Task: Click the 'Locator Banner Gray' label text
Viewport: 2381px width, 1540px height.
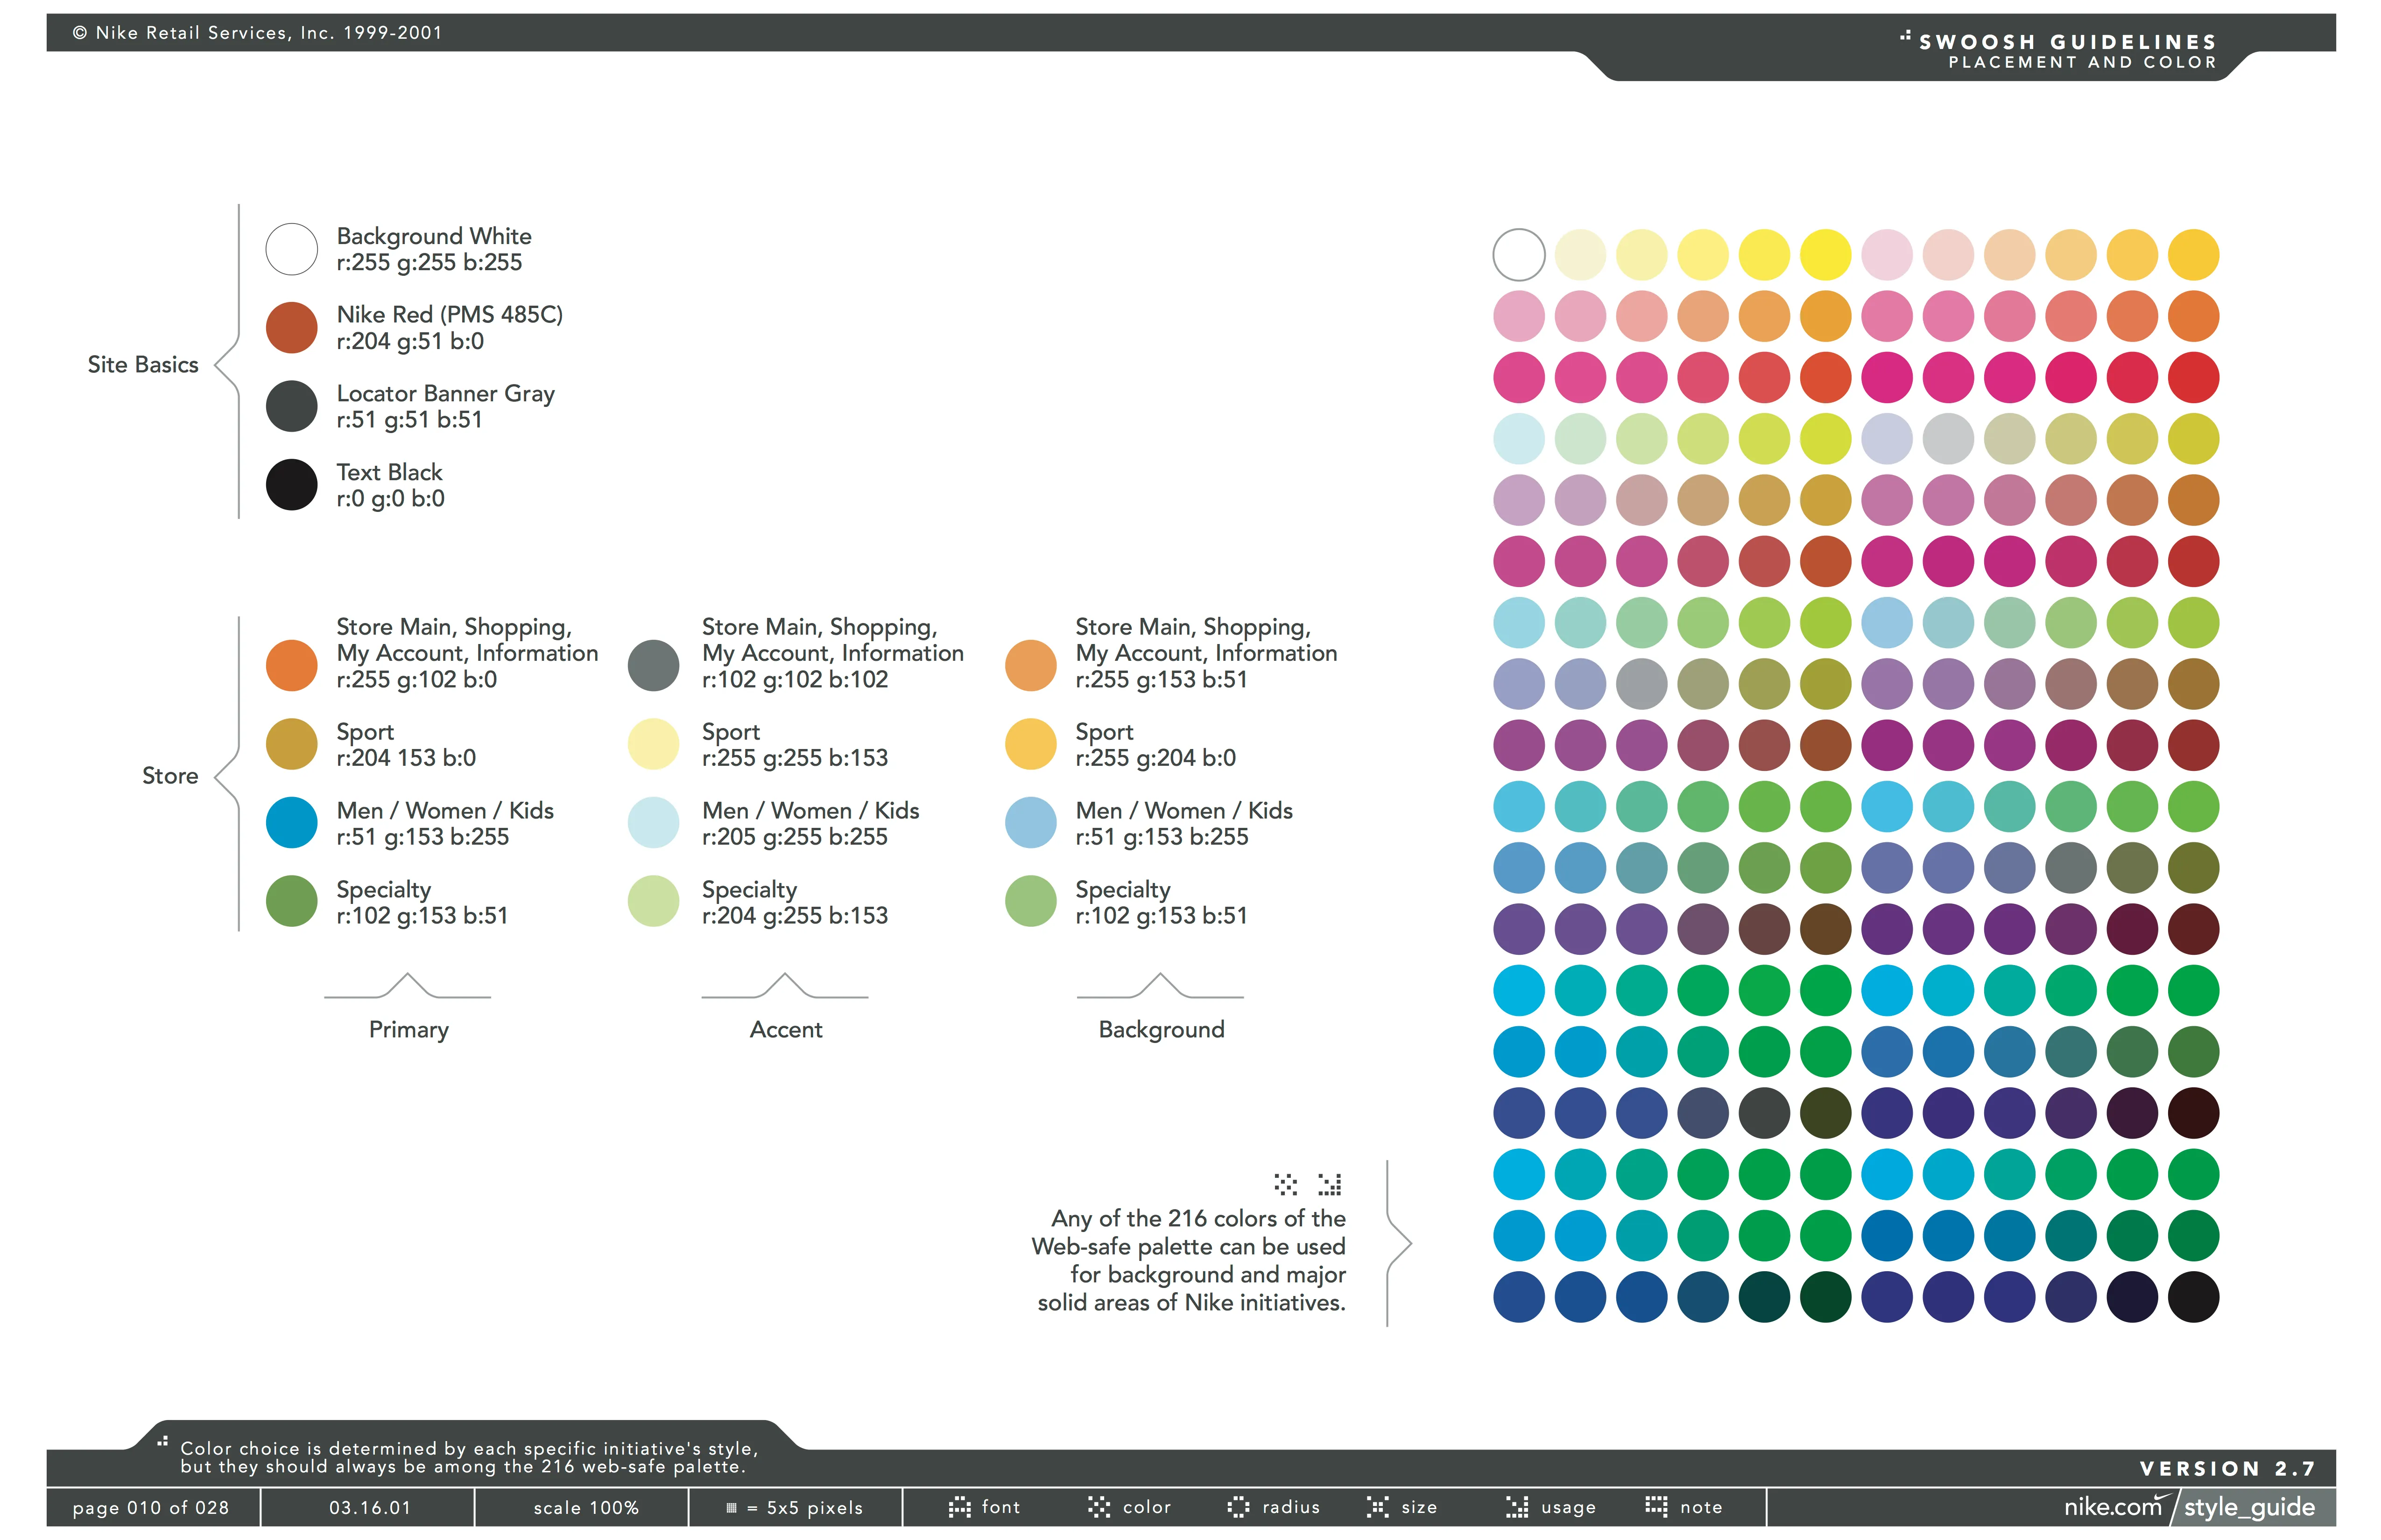Action: coord(445,394)
